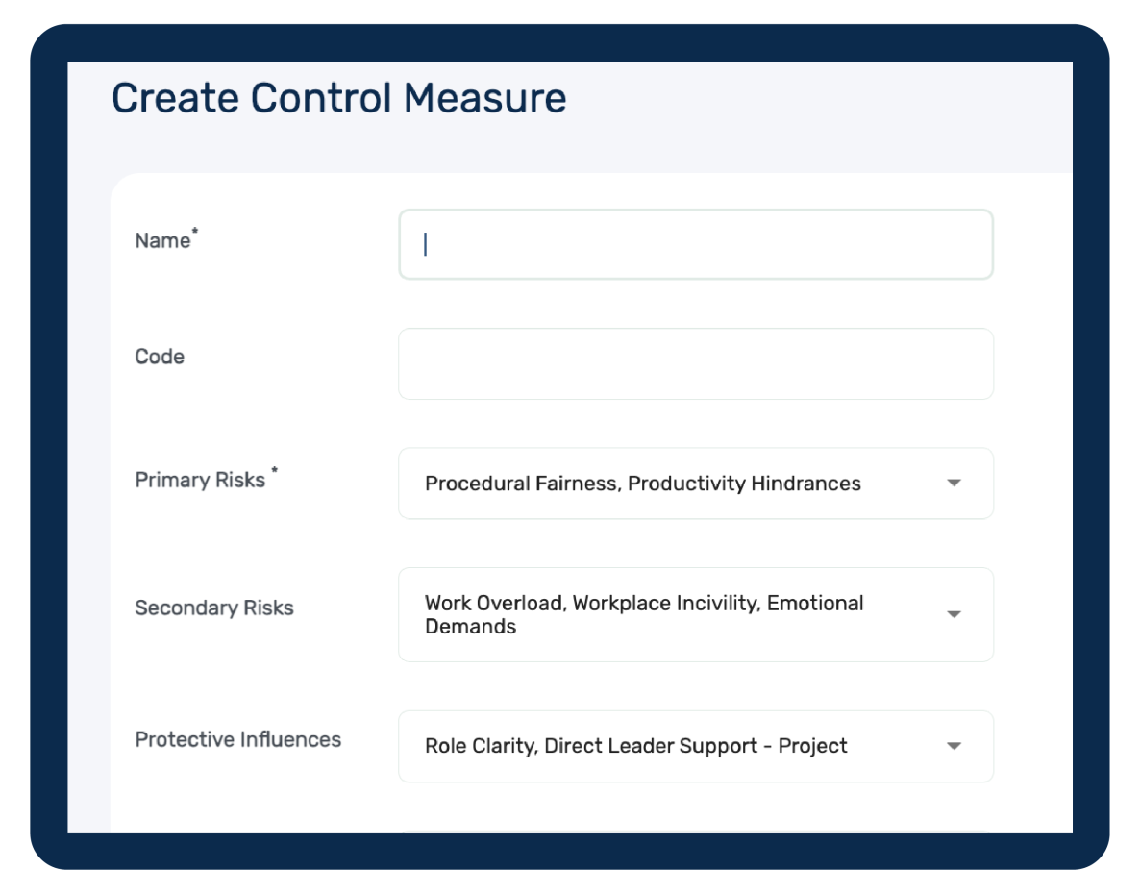1140x894 pixels.
Task: Expand the Protective Influences dropdown arrow
Action: click(x=954, y=746)
